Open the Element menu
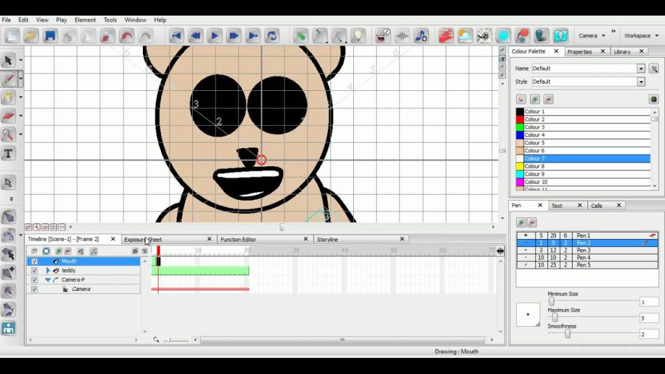The height and width of the screenshot is (374, 665). 85,20
